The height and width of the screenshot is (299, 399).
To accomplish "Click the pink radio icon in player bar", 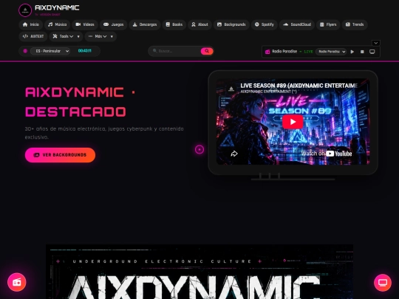I will 267,52.
